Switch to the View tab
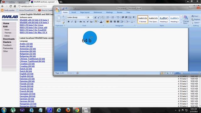201x113 pixels. point(128,13)
